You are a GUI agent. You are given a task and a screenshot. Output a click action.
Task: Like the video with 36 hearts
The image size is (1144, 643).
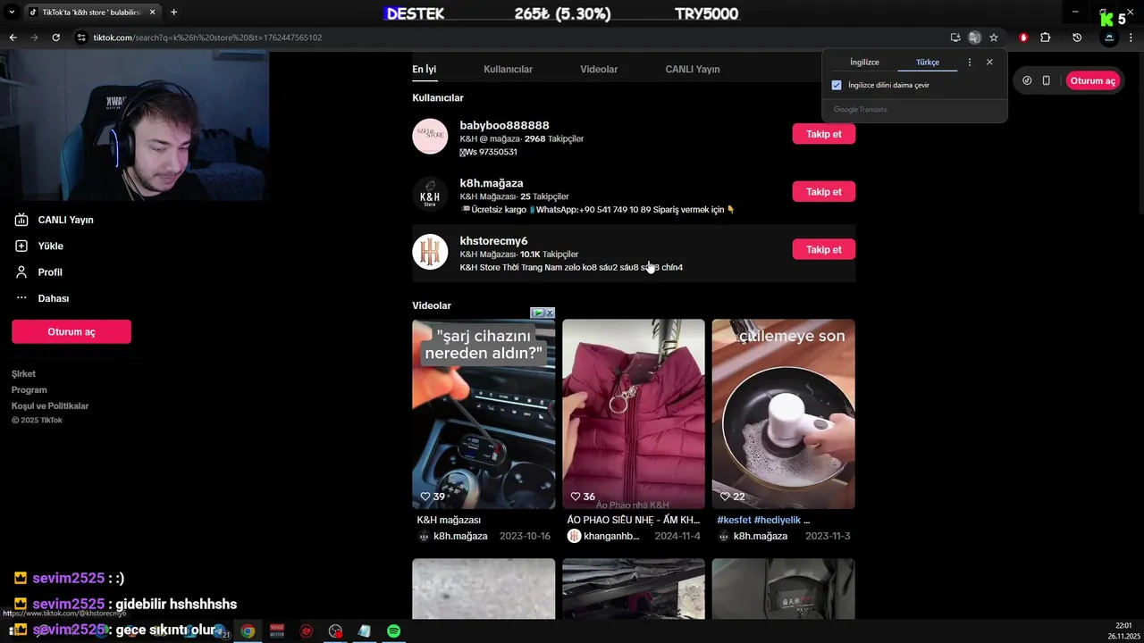[576, 497]
